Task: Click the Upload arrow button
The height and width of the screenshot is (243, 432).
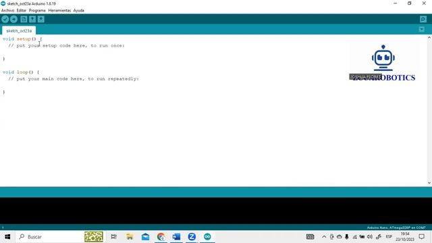Action: pos(13,20)
